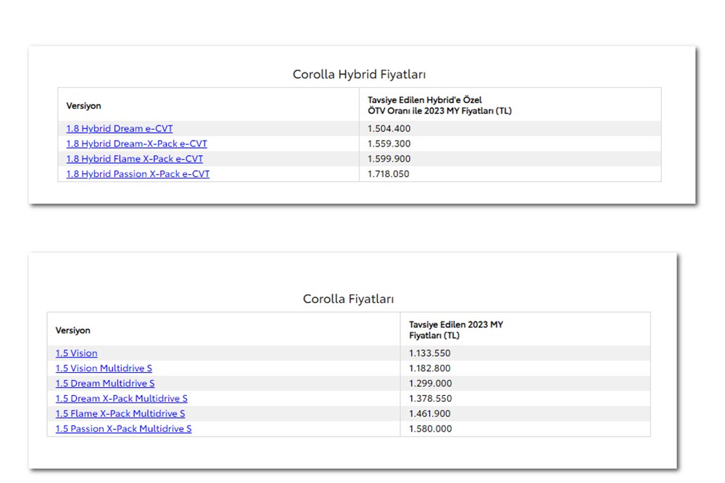The width and height of the screenshot is (725, 483).
Task: Click the 1.133.550 price cell
Action: [430, 353]
